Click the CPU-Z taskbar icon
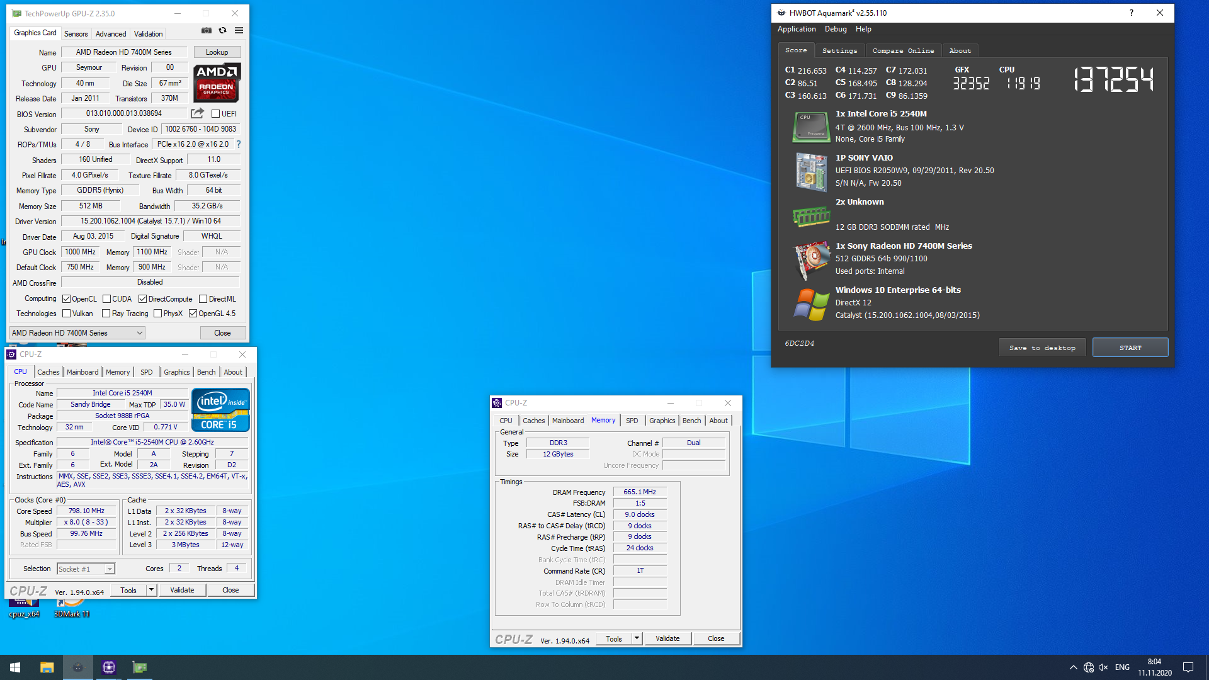Image resolution: width=1209 pixels, height=680 pixels. [x=109, y=667]
